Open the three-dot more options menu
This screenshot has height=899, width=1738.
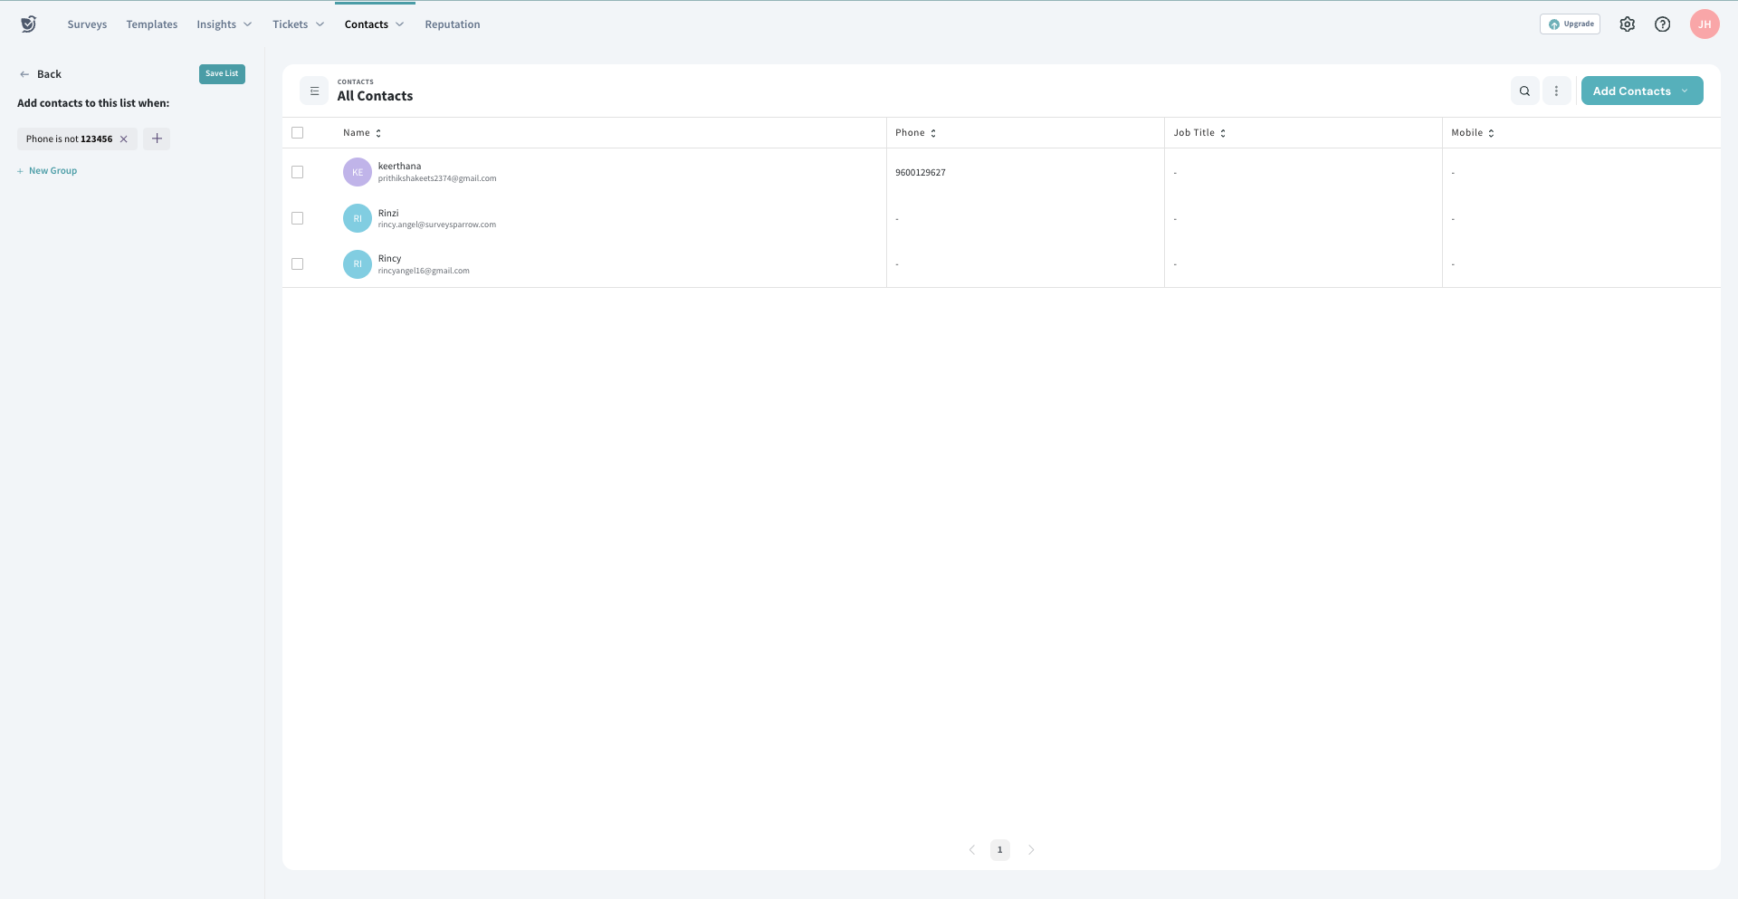pyautogui.click(x=1556, y=91)
